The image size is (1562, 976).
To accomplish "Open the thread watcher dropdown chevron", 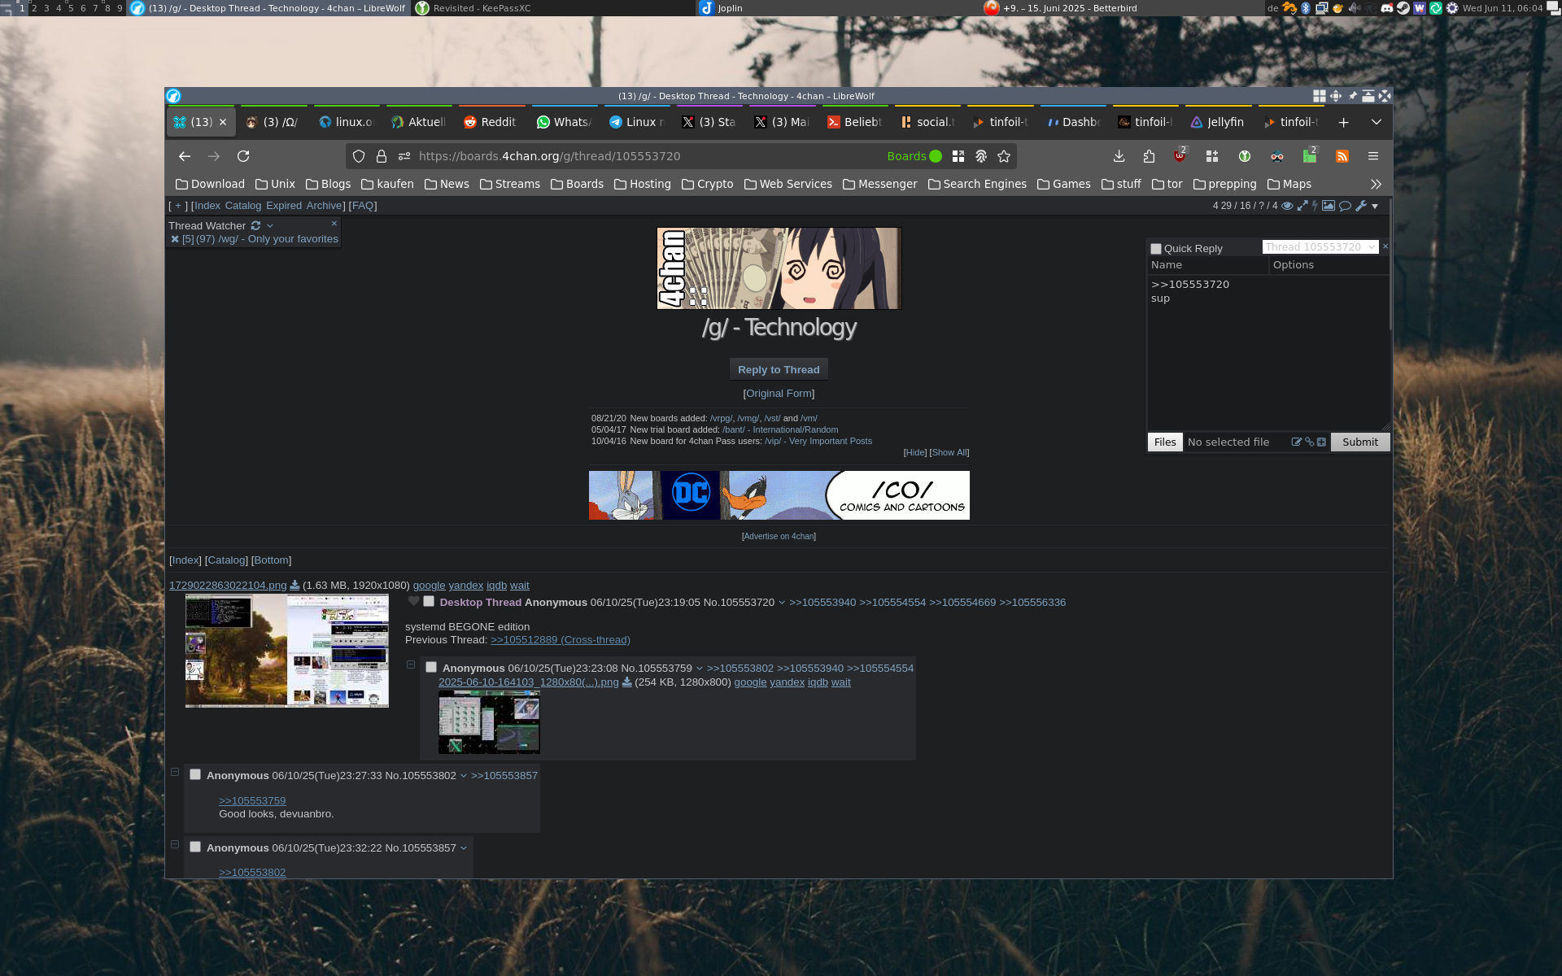I will (x=270, y=226).
